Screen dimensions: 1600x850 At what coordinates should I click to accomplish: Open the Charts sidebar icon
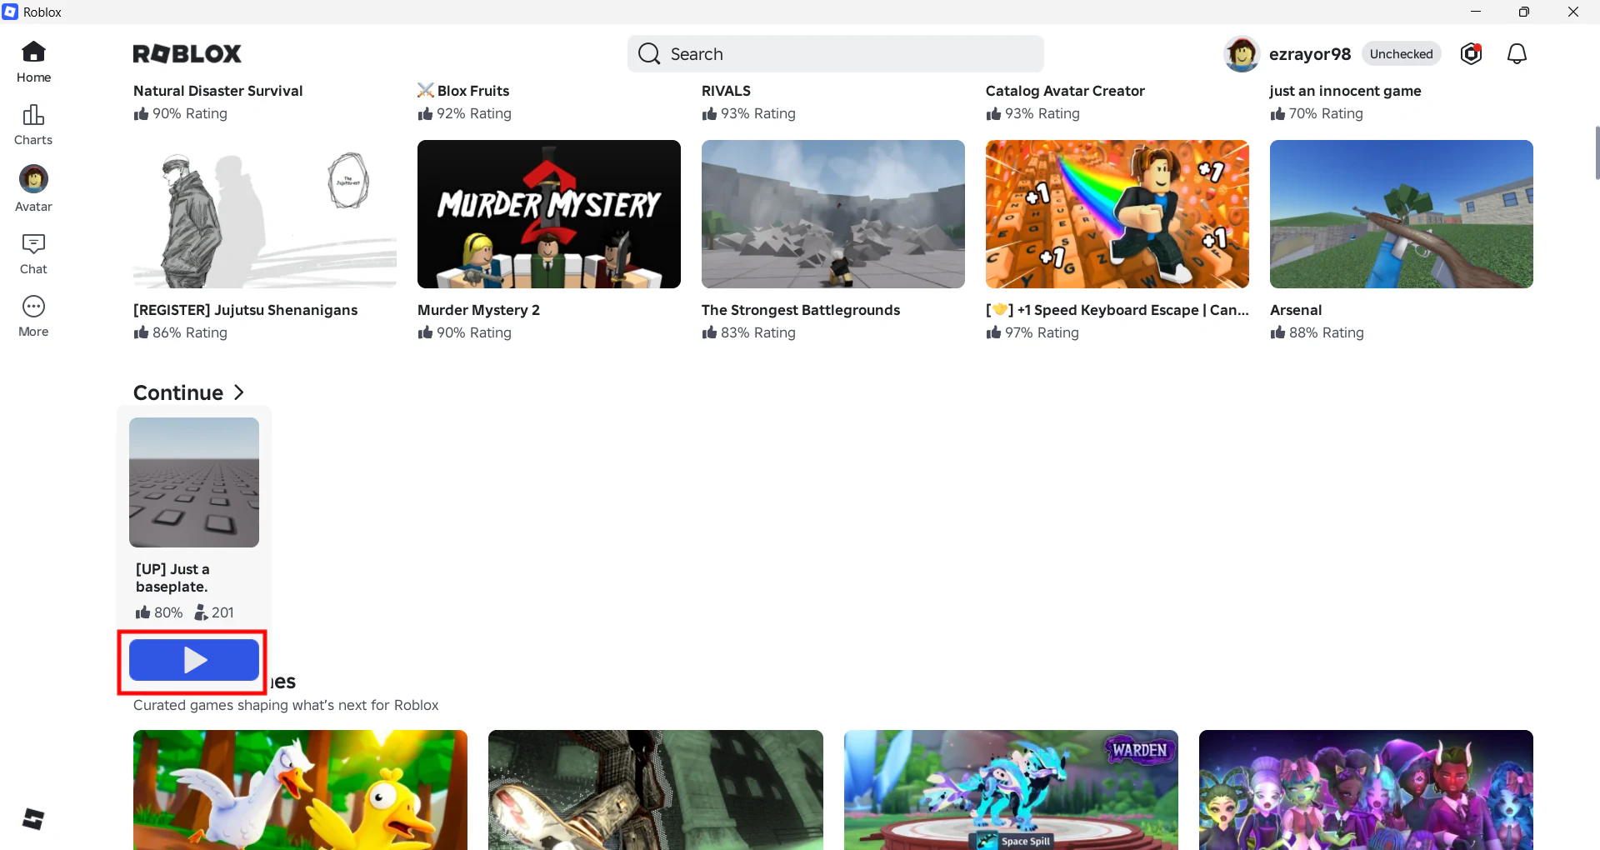point(33,124)
